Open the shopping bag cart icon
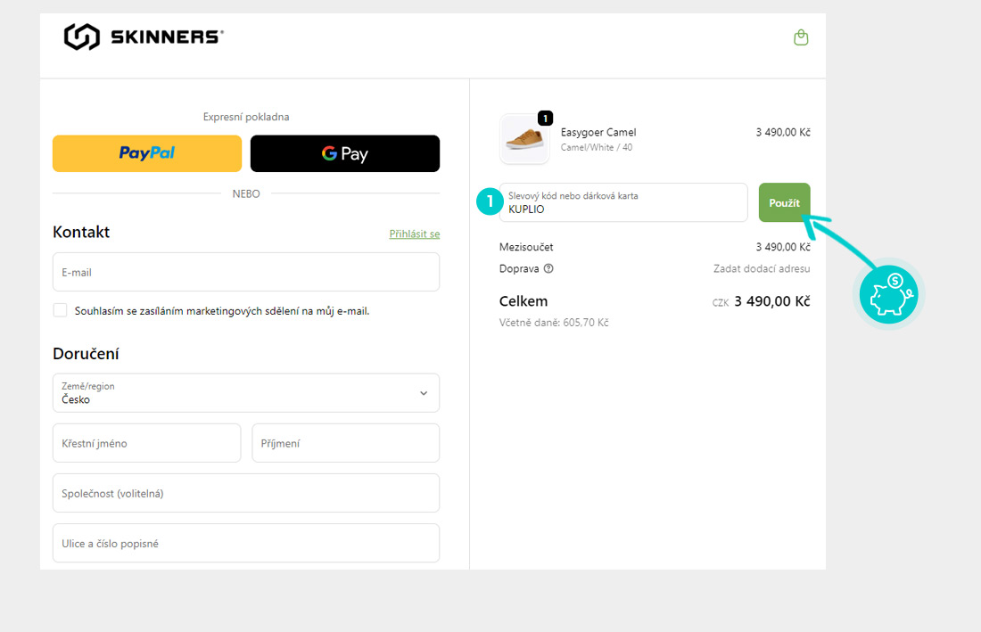The height and width of the screenshot is (632, 981). (801, 37)
